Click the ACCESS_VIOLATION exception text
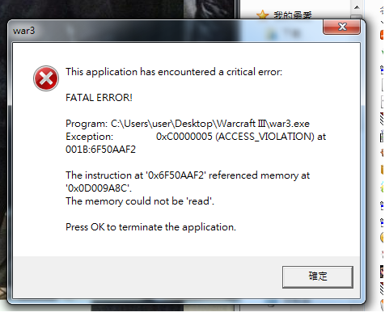The height and width of the screenshot is (325, 385). click(x=264, y=137)
